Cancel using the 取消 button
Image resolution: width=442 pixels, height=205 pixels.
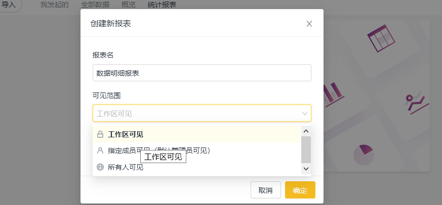point(266,190)
